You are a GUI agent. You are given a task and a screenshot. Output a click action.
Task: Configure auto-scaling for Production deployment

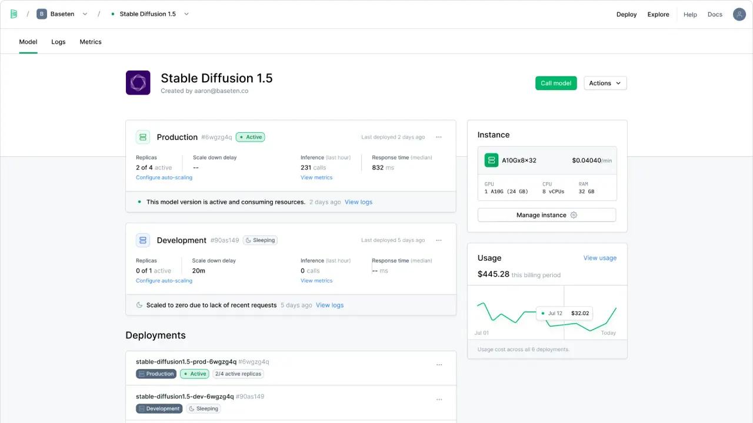tap(164, 177)
